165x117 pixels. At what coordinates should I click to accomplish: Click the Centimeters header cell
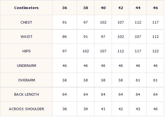pyautogui.click(x=27, y=8)
